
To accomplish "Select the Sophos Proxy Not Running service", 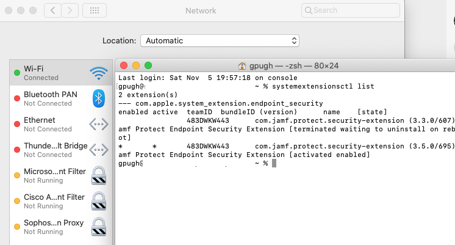I will (61, 227).
